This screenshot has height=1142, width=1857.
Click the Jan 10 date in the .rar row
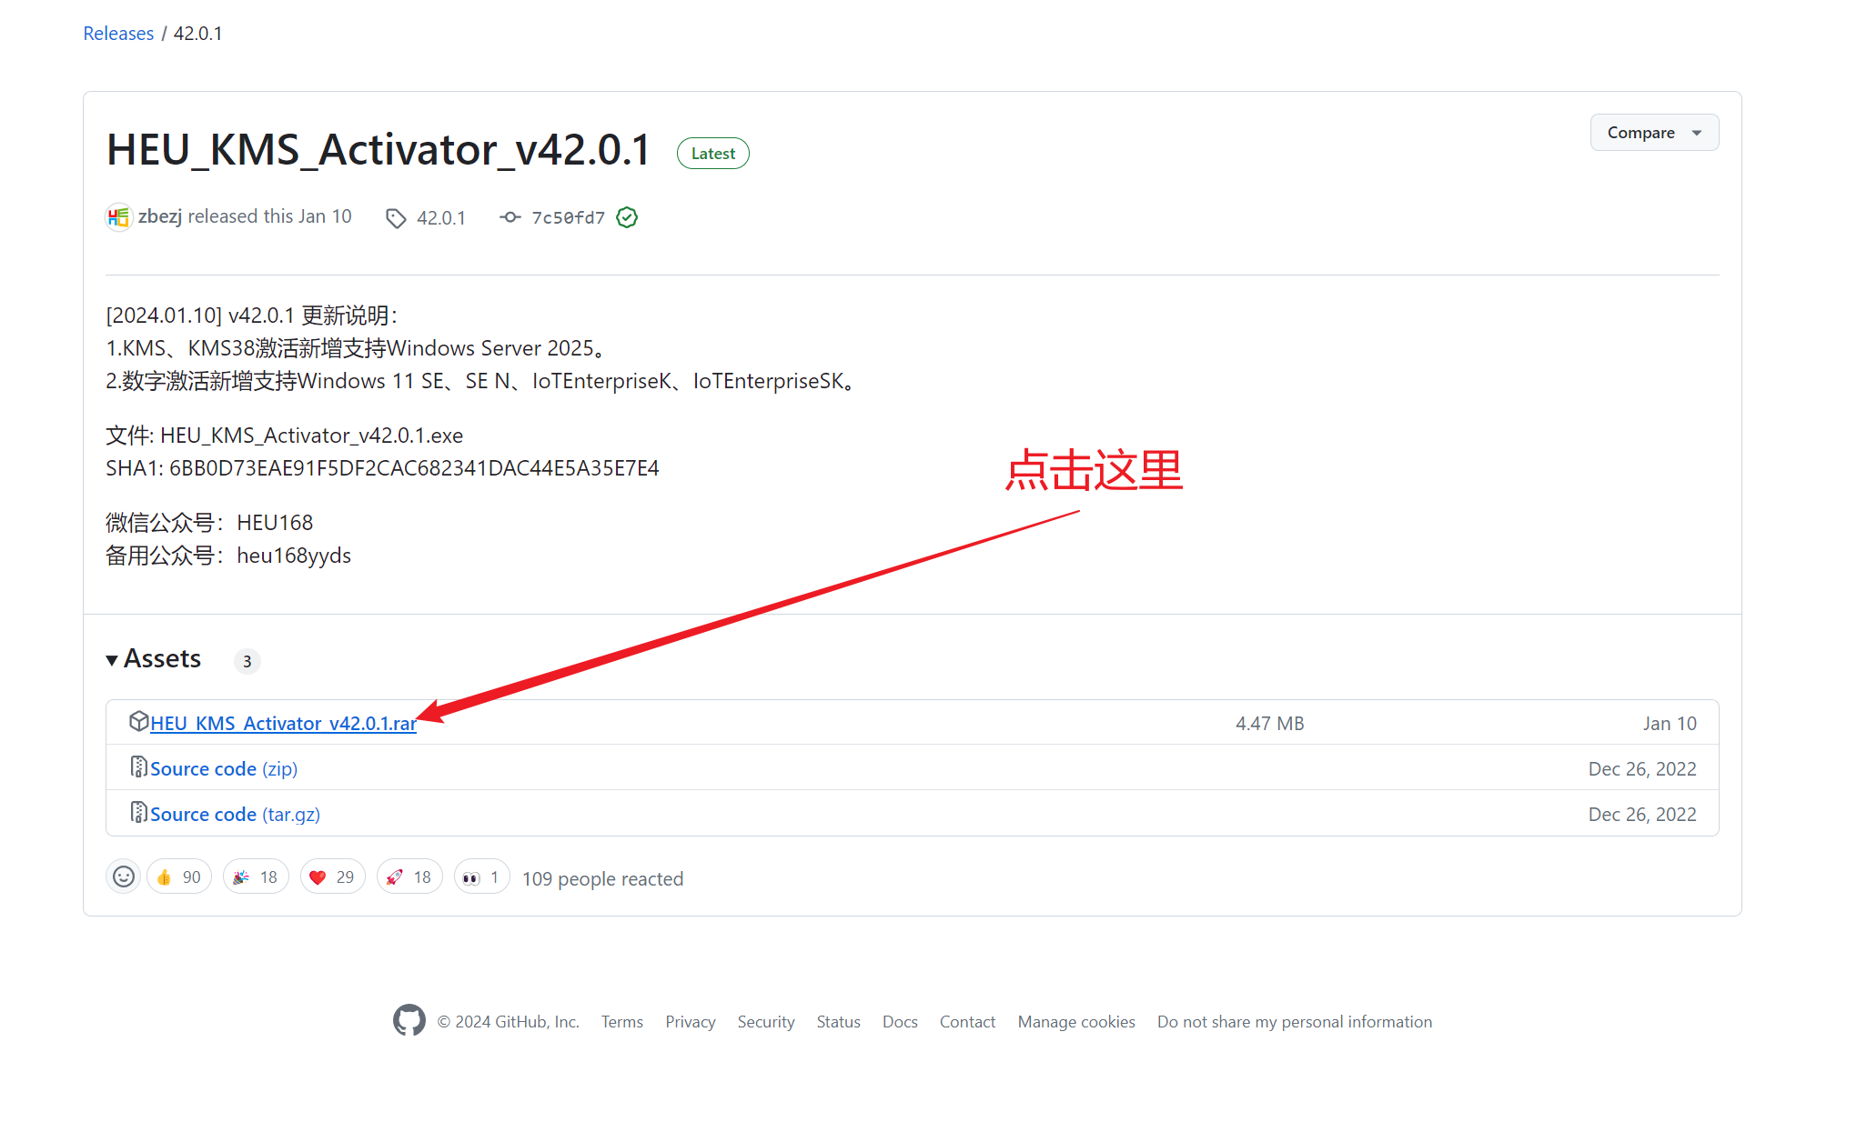(1670, 724)
